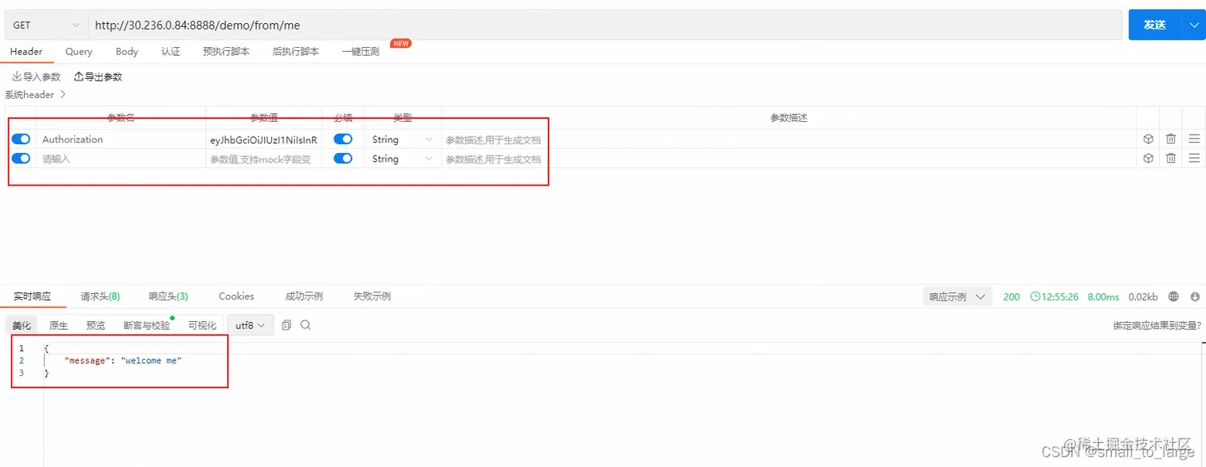Open the 请求头(8) tab

click(100, 296)
